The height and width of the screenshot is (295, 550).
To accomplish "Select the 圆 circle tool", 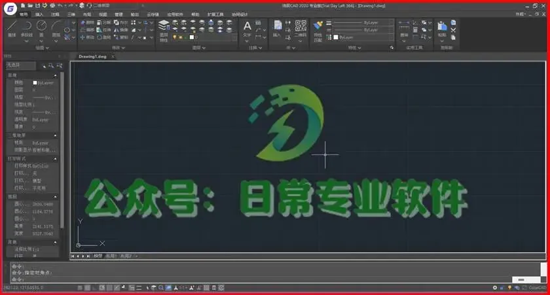I will click(41, 28).
